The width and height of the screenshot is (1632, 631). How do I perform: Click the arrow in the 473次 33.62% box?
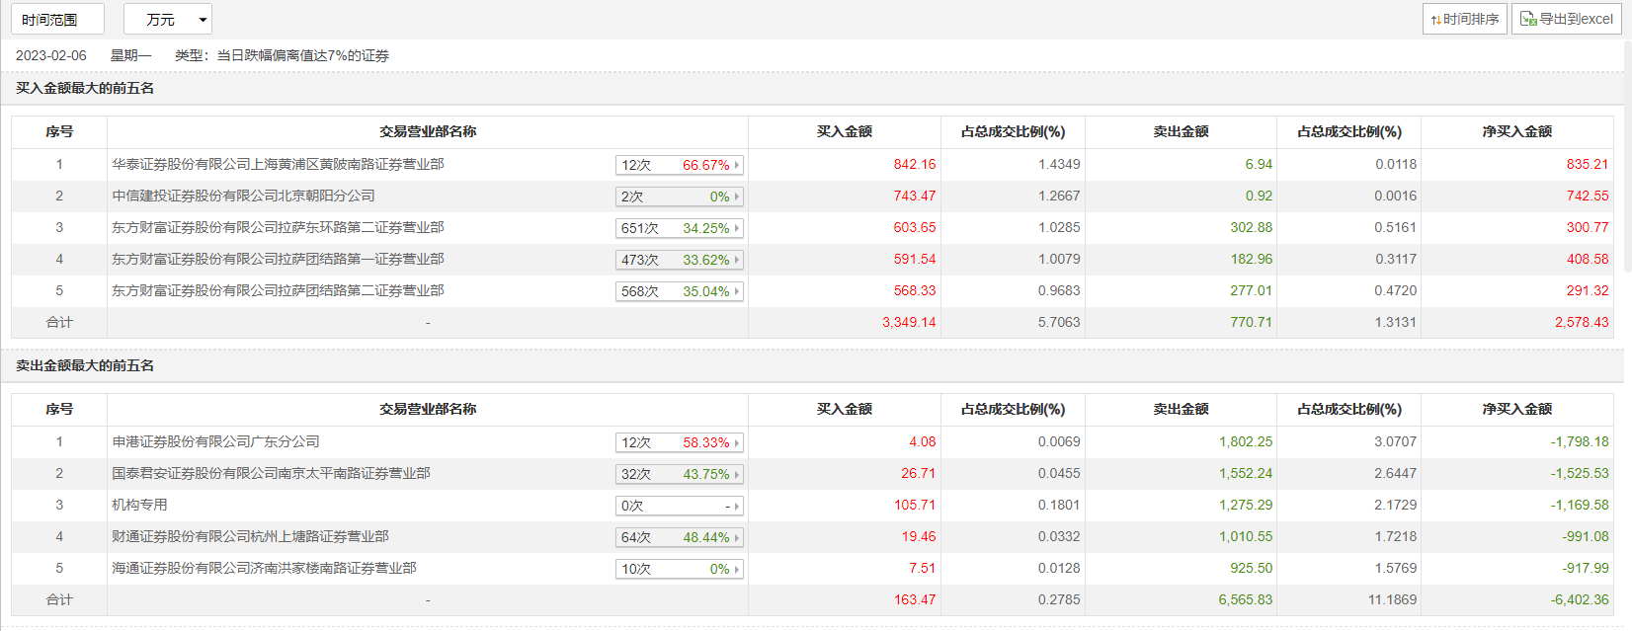[737, 260]
